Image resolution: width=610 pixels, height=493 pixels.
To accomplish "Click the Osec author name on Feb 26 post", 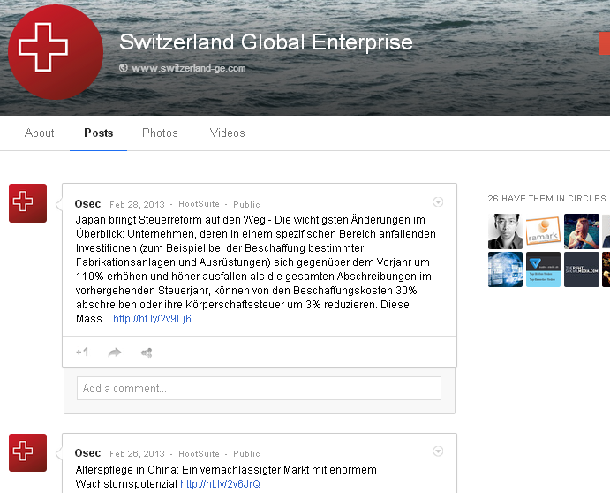I will [87, 453].
